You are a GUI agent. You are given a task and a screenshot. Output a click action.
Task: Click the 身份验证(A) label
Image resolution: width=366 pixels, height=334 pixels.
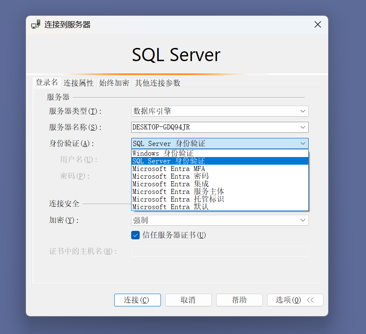click(71, 143)
